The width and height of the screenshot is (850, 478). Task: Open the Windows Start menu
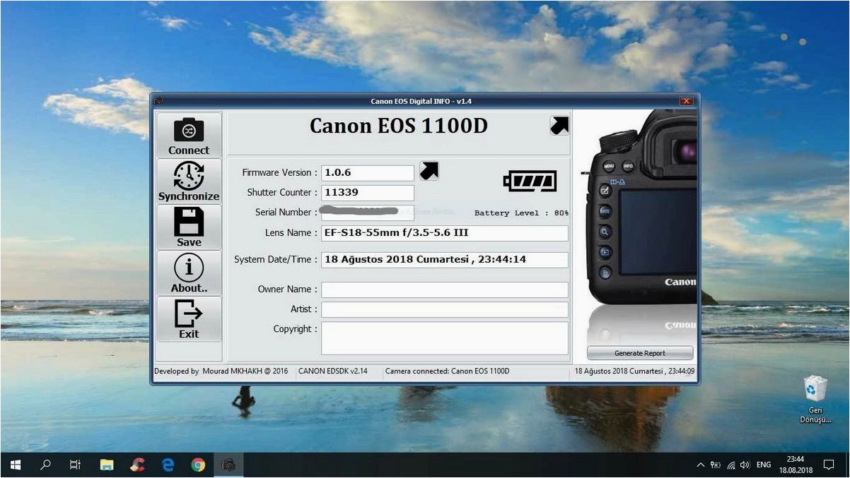15,465
